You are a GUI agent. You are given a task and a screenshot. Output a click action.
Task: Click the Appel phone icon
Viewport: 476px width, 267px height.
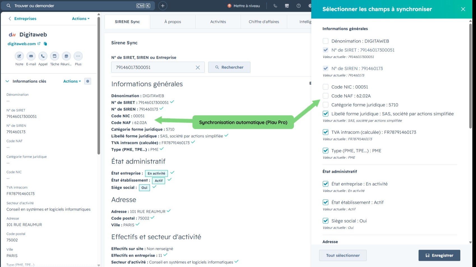(43, 56)
